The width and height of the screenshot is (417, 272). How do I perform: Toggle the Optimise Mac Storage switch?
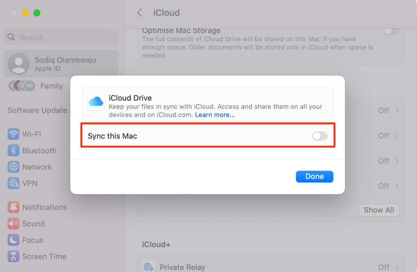(391, 31)
